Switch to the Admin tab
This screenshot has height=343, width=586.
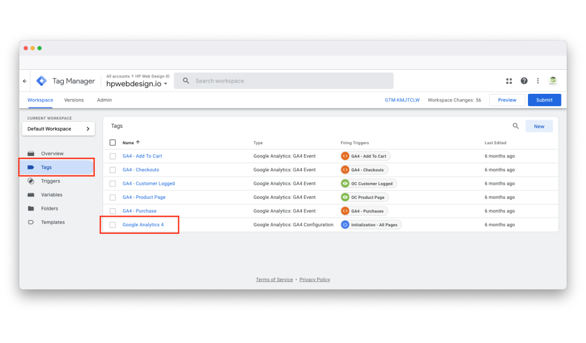click(104, 100)
